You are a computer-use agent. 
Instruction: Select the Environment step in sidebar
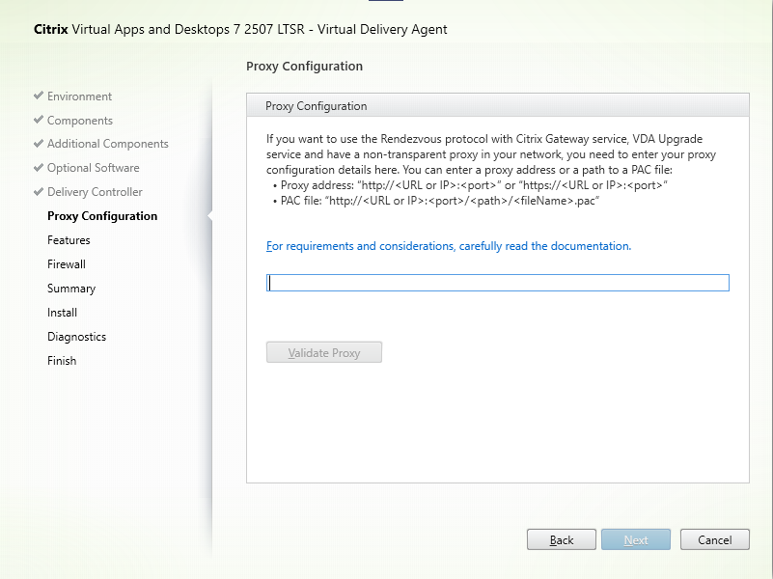[x=81, y=96]
